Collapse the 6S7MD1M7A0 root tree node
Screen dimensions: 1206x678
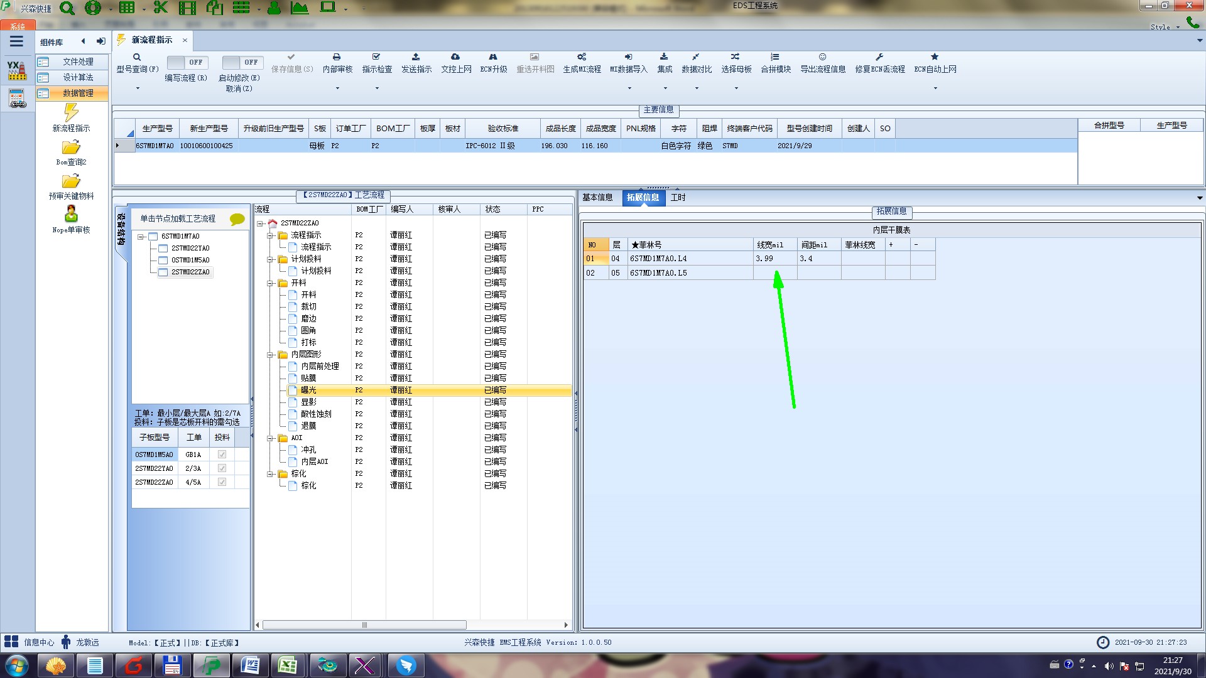coord(141,237)
